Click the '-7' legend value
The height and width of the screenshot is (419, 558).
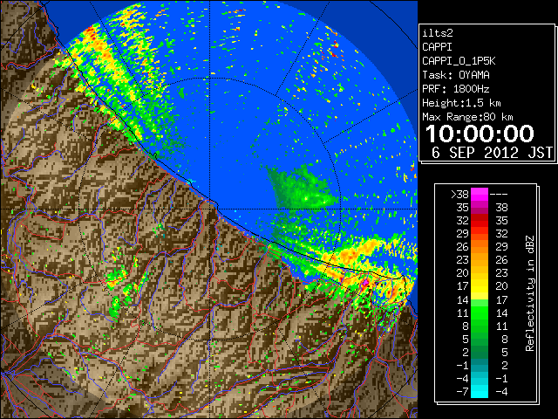(x=462, y=392)
